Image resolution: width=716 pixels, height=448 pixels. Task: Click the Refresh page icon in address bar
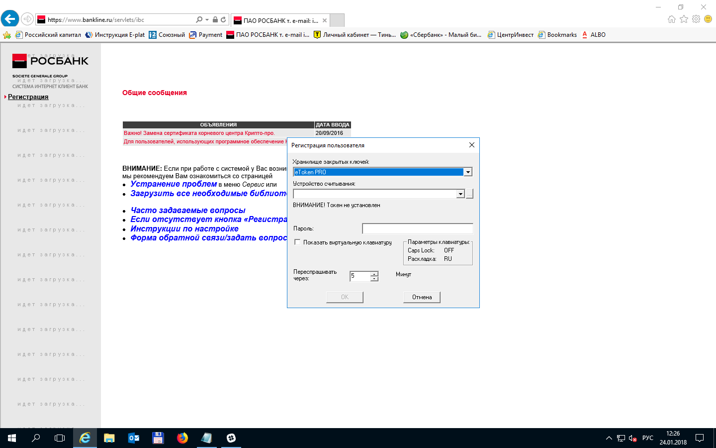click(223, 20)
